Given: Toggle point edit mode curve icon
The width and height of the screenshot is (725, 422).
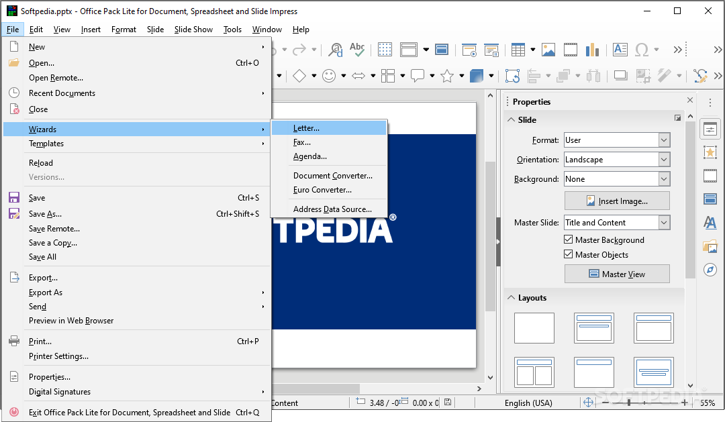Looking at the screenshot, I should pyautogui.click(x=700, y=76).
